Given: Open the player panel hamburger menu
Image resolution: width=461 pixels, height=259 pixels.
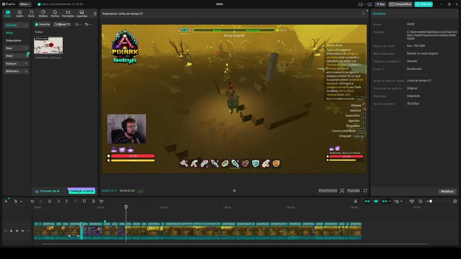Looking at the screenshot, I should 363,14.
